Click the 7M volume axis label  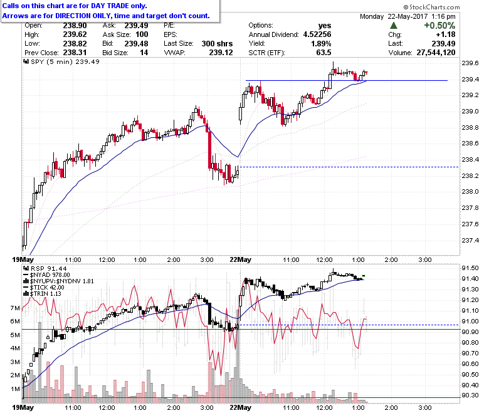click(x=15, y=308)
